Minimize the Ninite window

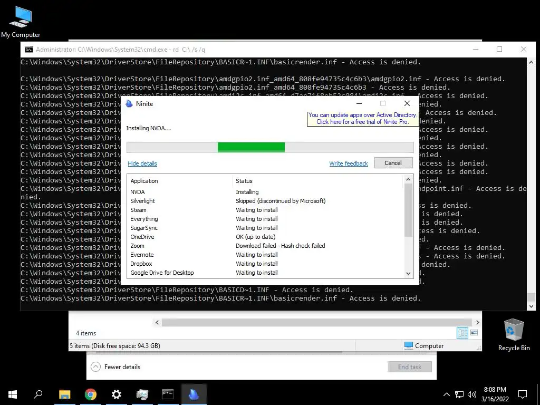(359, 103)
